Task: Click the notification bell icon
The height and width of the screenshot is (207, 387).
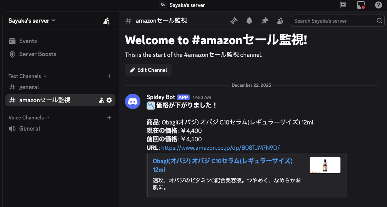Action: (249, 21)
